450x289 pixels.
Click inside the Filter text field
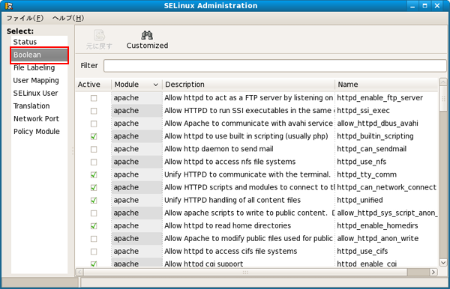tap(275, 66)
